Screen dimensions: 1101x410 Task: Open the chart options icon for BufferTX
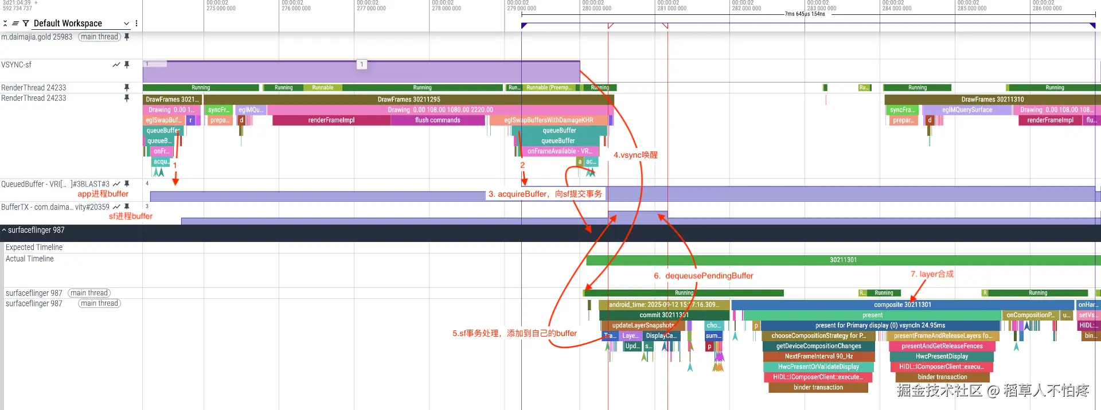(x=116, y=206)
